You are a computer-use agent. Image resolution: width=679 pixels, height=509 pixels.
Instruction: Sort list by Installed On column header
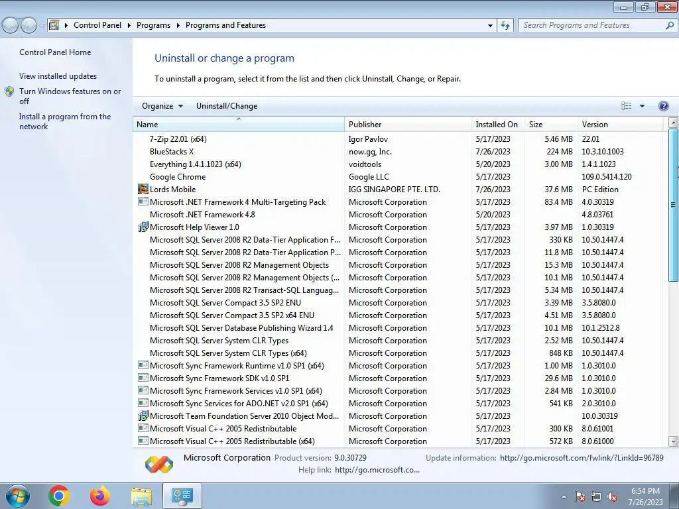coord(498,124)
